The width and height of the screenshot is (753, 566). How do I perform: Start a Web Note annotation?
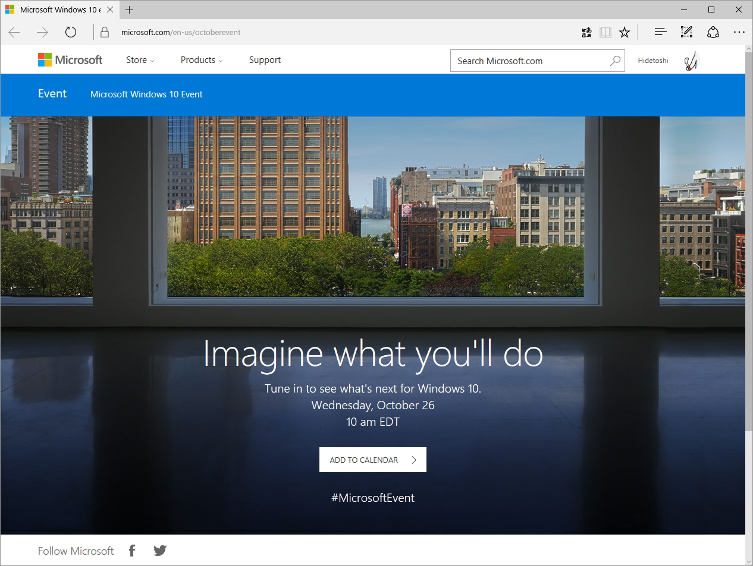coord(686,32)
